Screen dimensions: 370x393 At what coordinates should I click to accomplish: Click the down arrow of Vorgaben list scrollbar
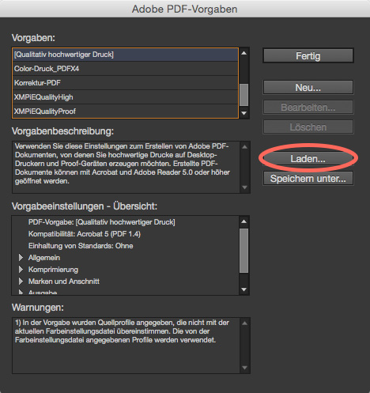click(244, 113)
